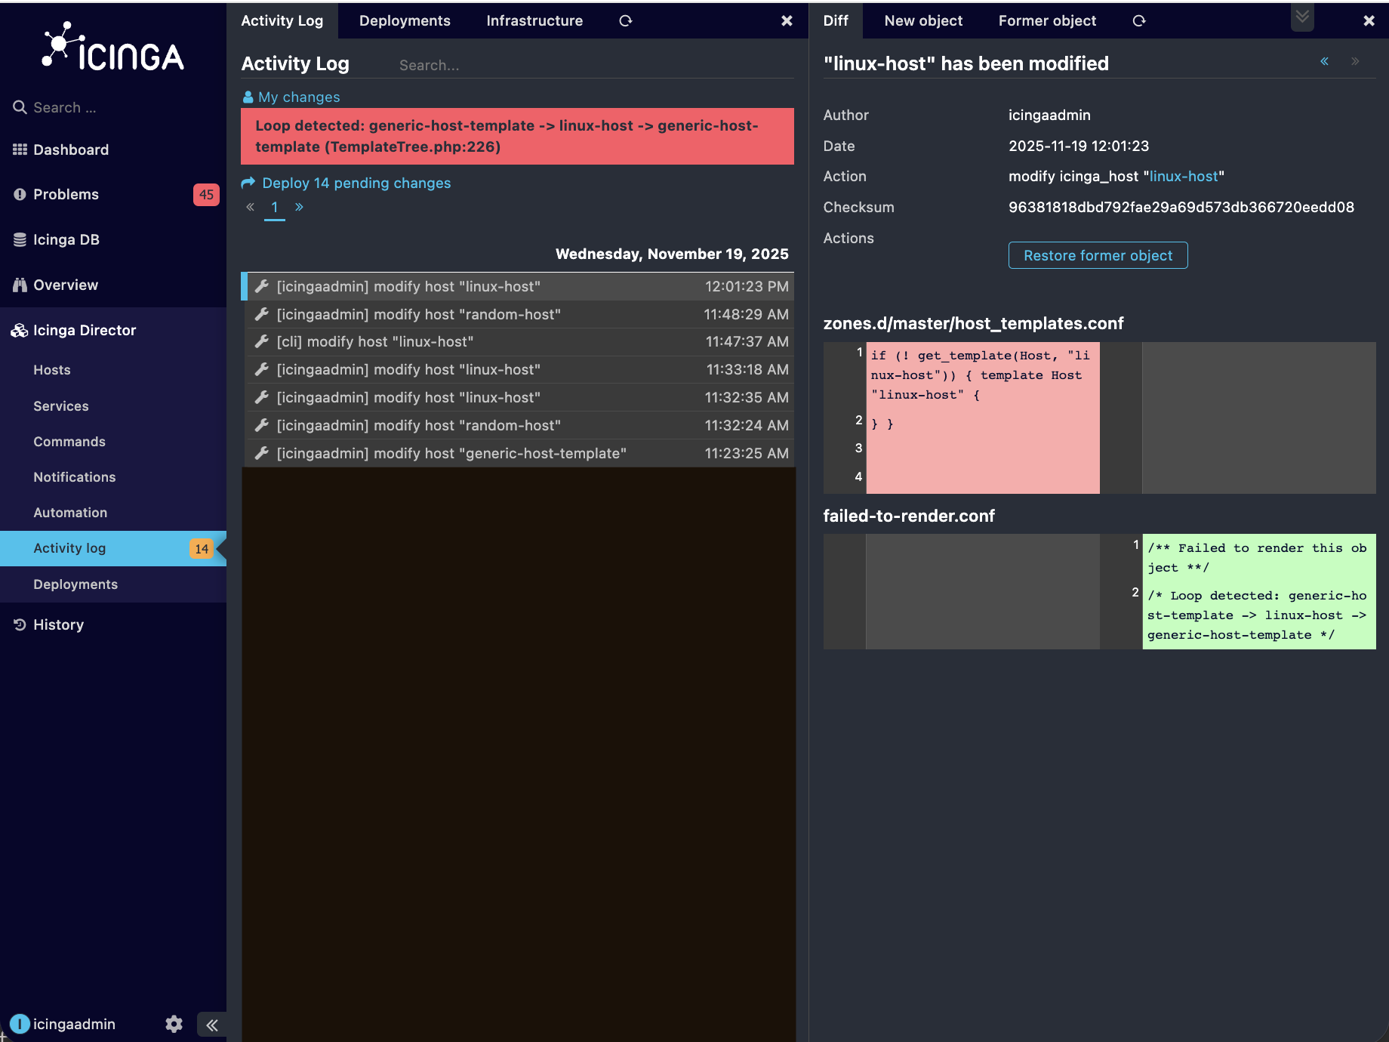The height and width of the screenshot is (1042, 1389).
Task: Go to the previous activity with the left double arrow
Action: (1324, 62)
